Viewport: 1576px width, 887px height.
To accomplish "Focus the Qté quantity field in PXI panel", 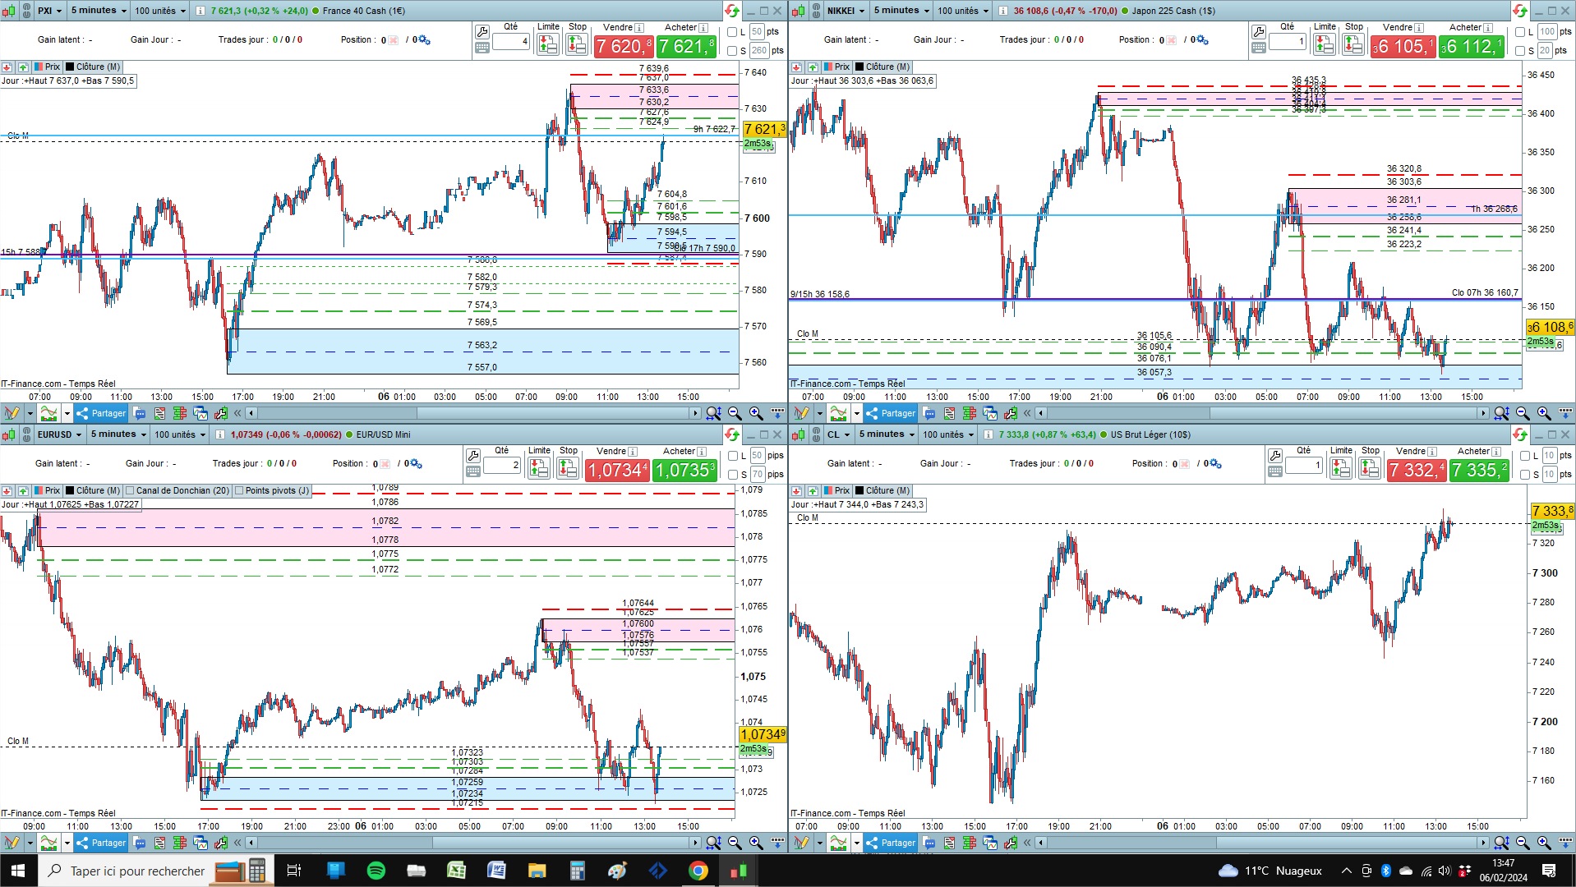I will pyautogui.click(x=511, y=41).
